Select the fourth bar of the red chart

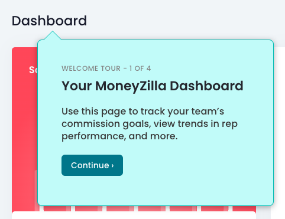[x=120, y=208]
